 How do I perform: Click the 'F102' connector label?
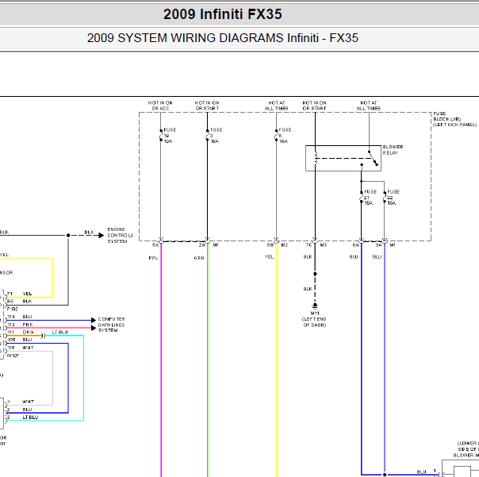(12, 309)
